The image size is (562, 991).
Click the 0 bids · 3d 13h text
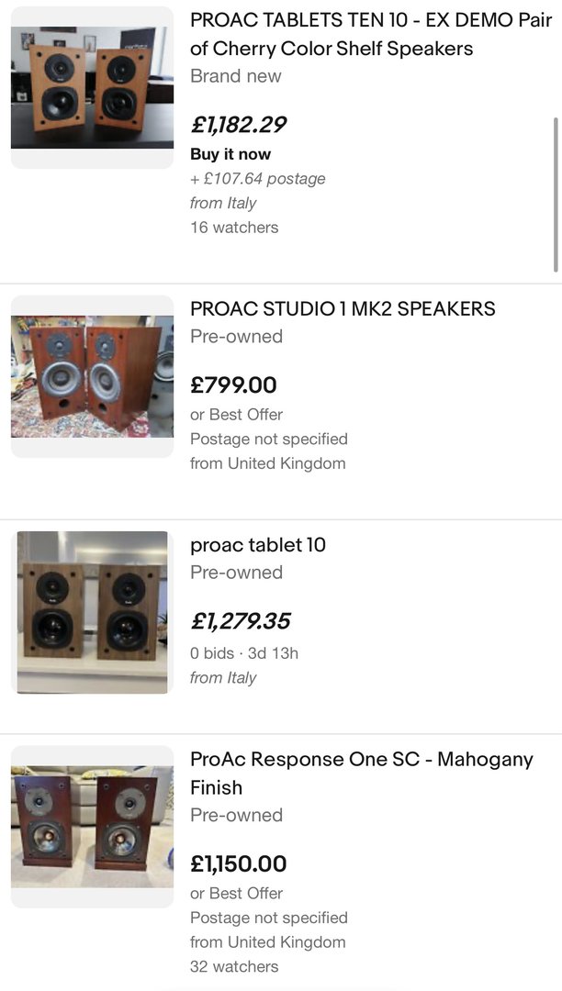pyautogui.click(x=244, y=653)
